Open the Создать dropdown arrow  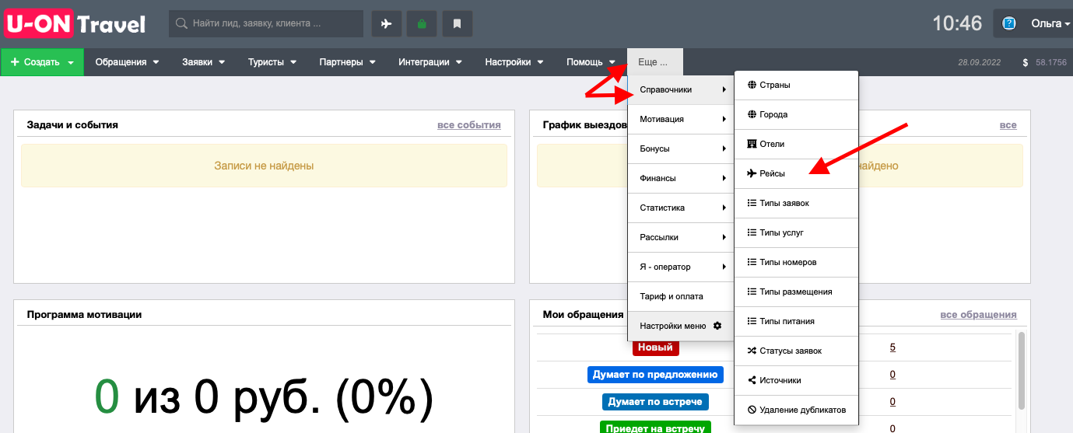71,63
